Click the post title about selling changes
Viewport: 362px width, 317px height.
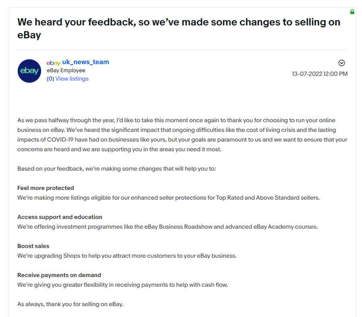click(x=179, y=29)
